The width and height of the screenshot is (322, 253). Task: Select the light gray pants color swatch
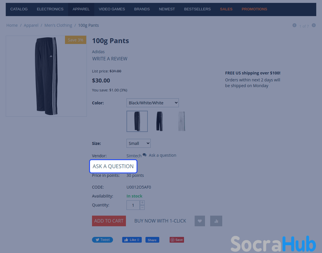coord(181,121)
